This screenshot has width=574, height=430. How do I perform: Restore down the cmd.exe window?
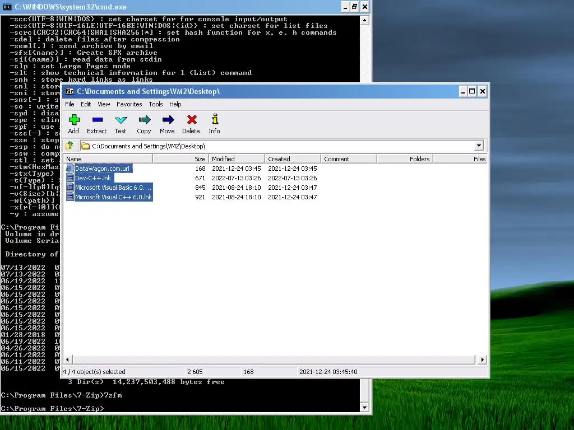354,7
